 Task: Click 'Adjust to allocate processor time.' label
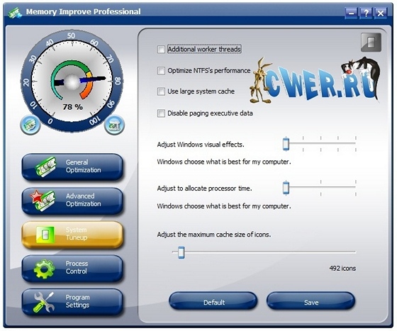(x=204, y=189)
